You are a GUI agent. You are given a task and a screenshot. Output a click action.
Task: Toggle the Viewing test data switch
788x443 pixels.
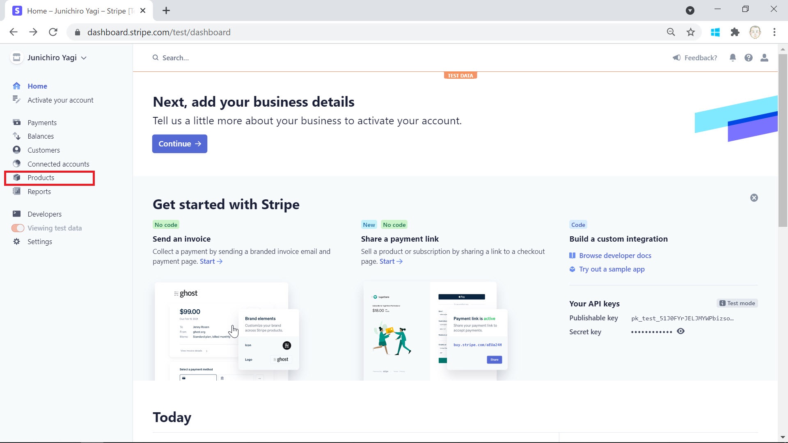coord(18,228)
